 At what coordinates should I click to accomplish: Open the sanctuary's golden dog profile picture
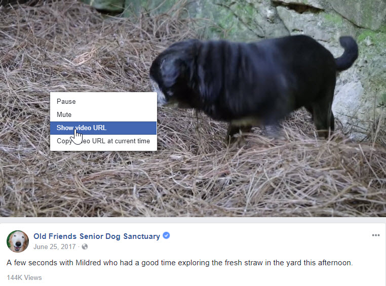point(18,241)
